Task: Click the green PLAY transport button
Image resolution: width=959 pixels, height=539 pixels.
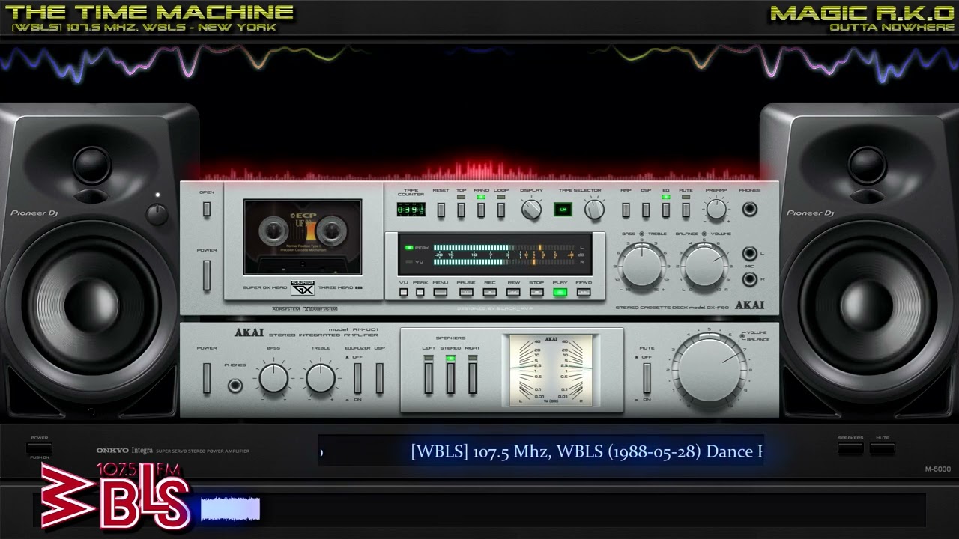Action: tap(560, 292)
